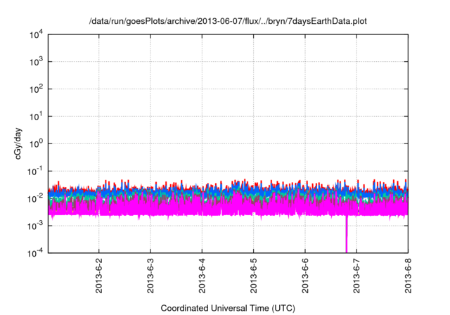Image resolution: width=450 pixels, height=315 pixels.
Task: Click the 10^-1 y-axis tick label
Action: (35, 171)
